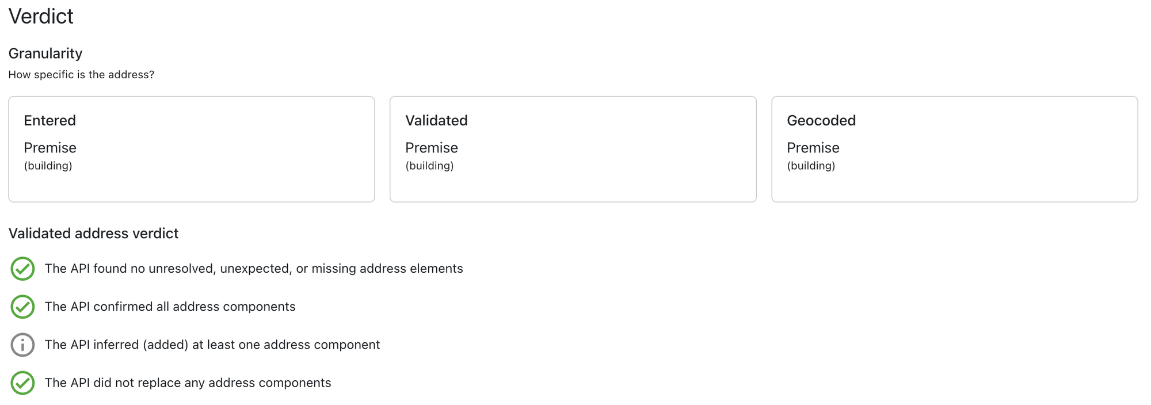Image resolution: width=1151 pixels, height=405 pixels.
Task: Select the Geocoded granularity card
Action: (955, 149)
